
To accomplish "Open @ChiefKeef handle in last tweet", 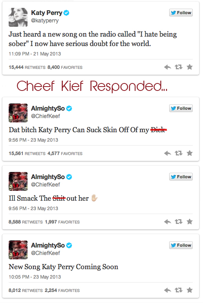I will click(46, 253).
